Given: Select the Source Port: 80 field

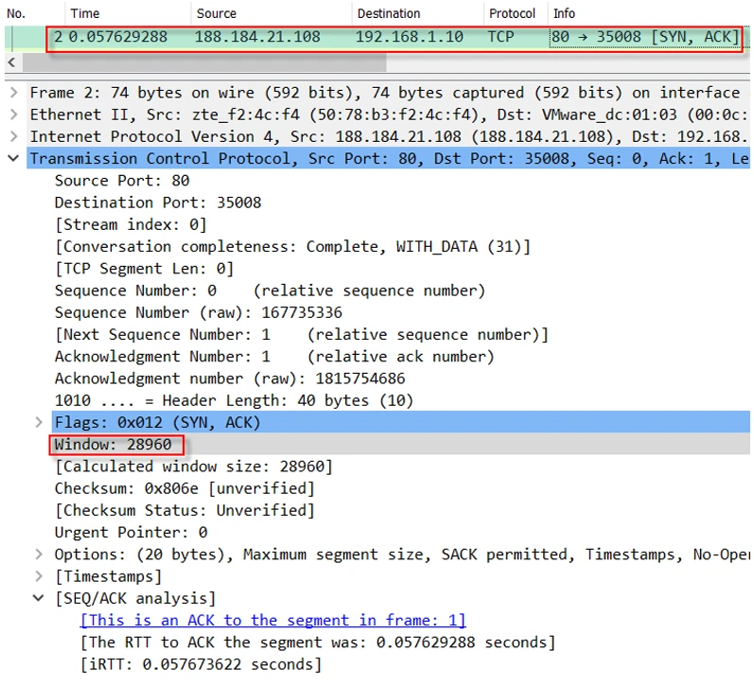Looking at the screenshot, I should (x=122, y=181).
